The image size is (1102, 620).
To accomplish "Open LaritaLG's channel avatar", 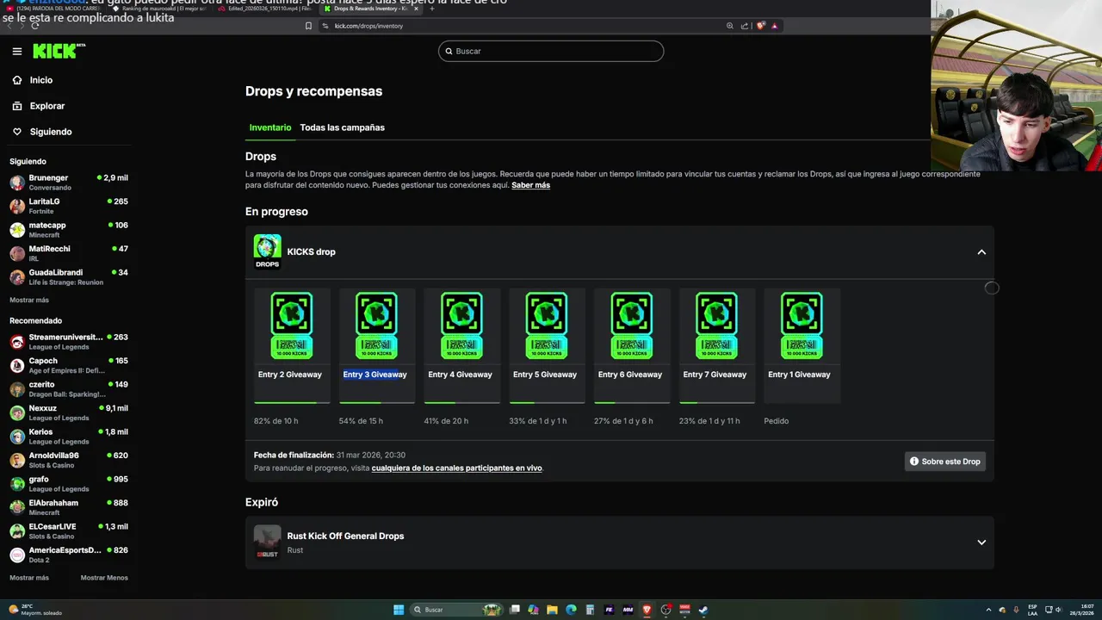I will 17,206.
